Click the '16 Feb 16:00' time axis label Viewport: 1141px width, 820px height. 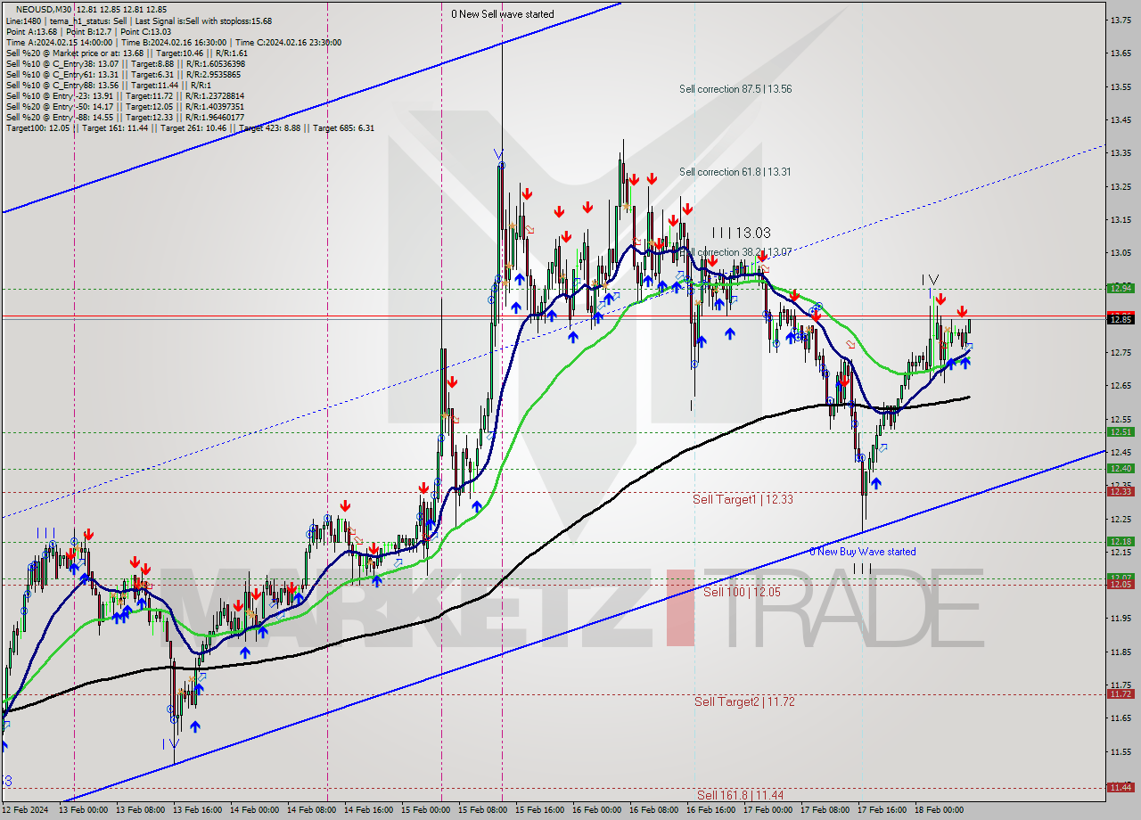tap(710, 810)
